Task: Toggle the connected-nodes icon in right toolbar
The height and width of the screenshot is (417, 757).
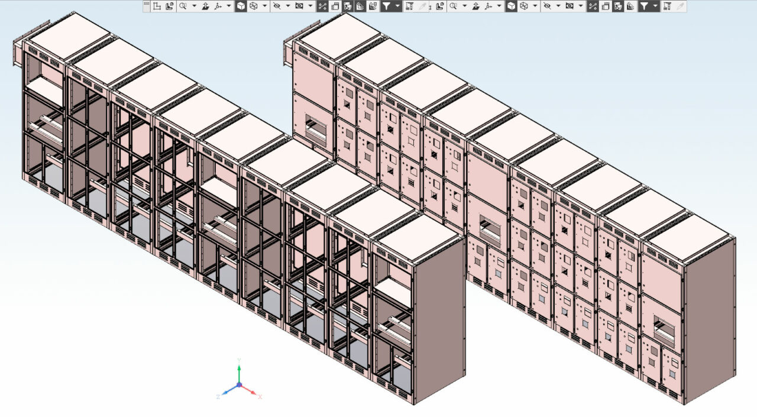Action: 593,6
